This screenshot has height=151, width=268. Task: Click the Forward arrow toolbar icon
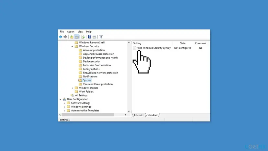[x=65, y=37]
